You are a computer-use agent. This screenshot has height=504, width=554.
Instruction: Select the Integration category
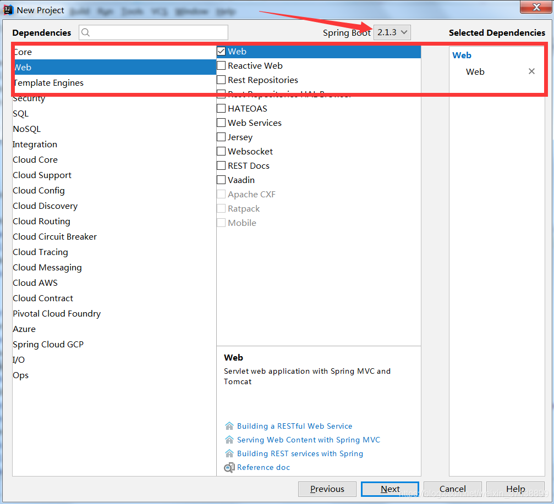[114, 145]
